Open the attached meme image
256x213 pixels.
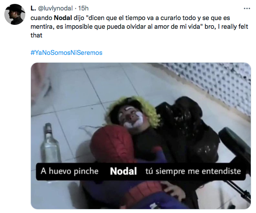[x=141, y=136]
